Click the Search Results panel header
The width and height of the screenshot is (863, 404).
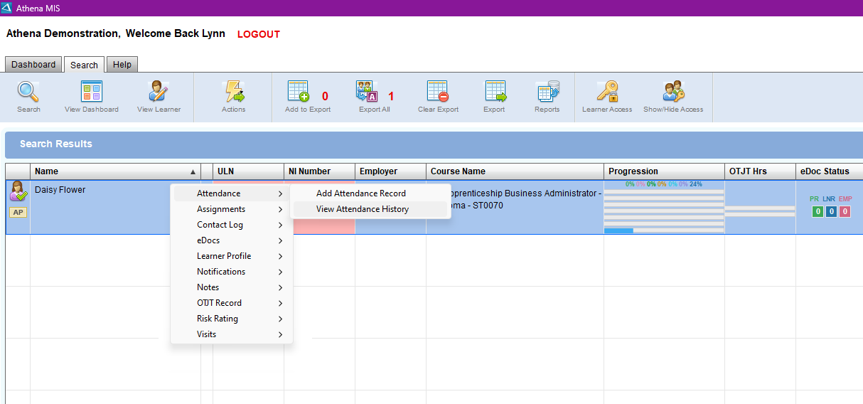(434, 144)
